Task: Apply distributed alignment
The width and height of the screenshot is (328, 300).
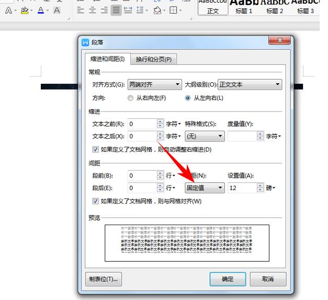Action: pos(128,10)
